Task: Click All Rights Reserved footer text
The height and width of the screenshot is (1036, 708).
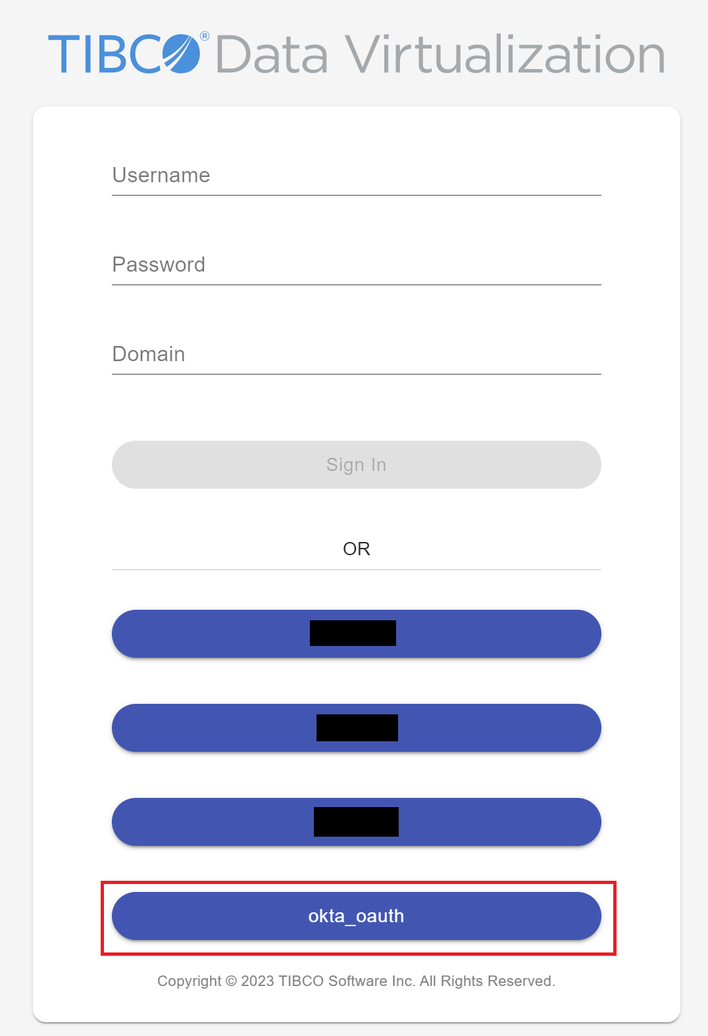Action: coord(488,981)
